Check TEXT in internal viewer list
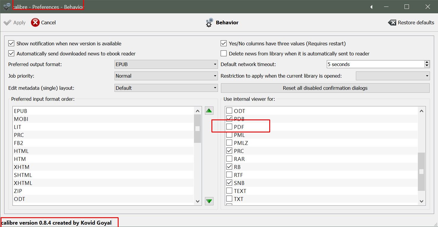Screen dimensions: 438x227 (229, 191)
